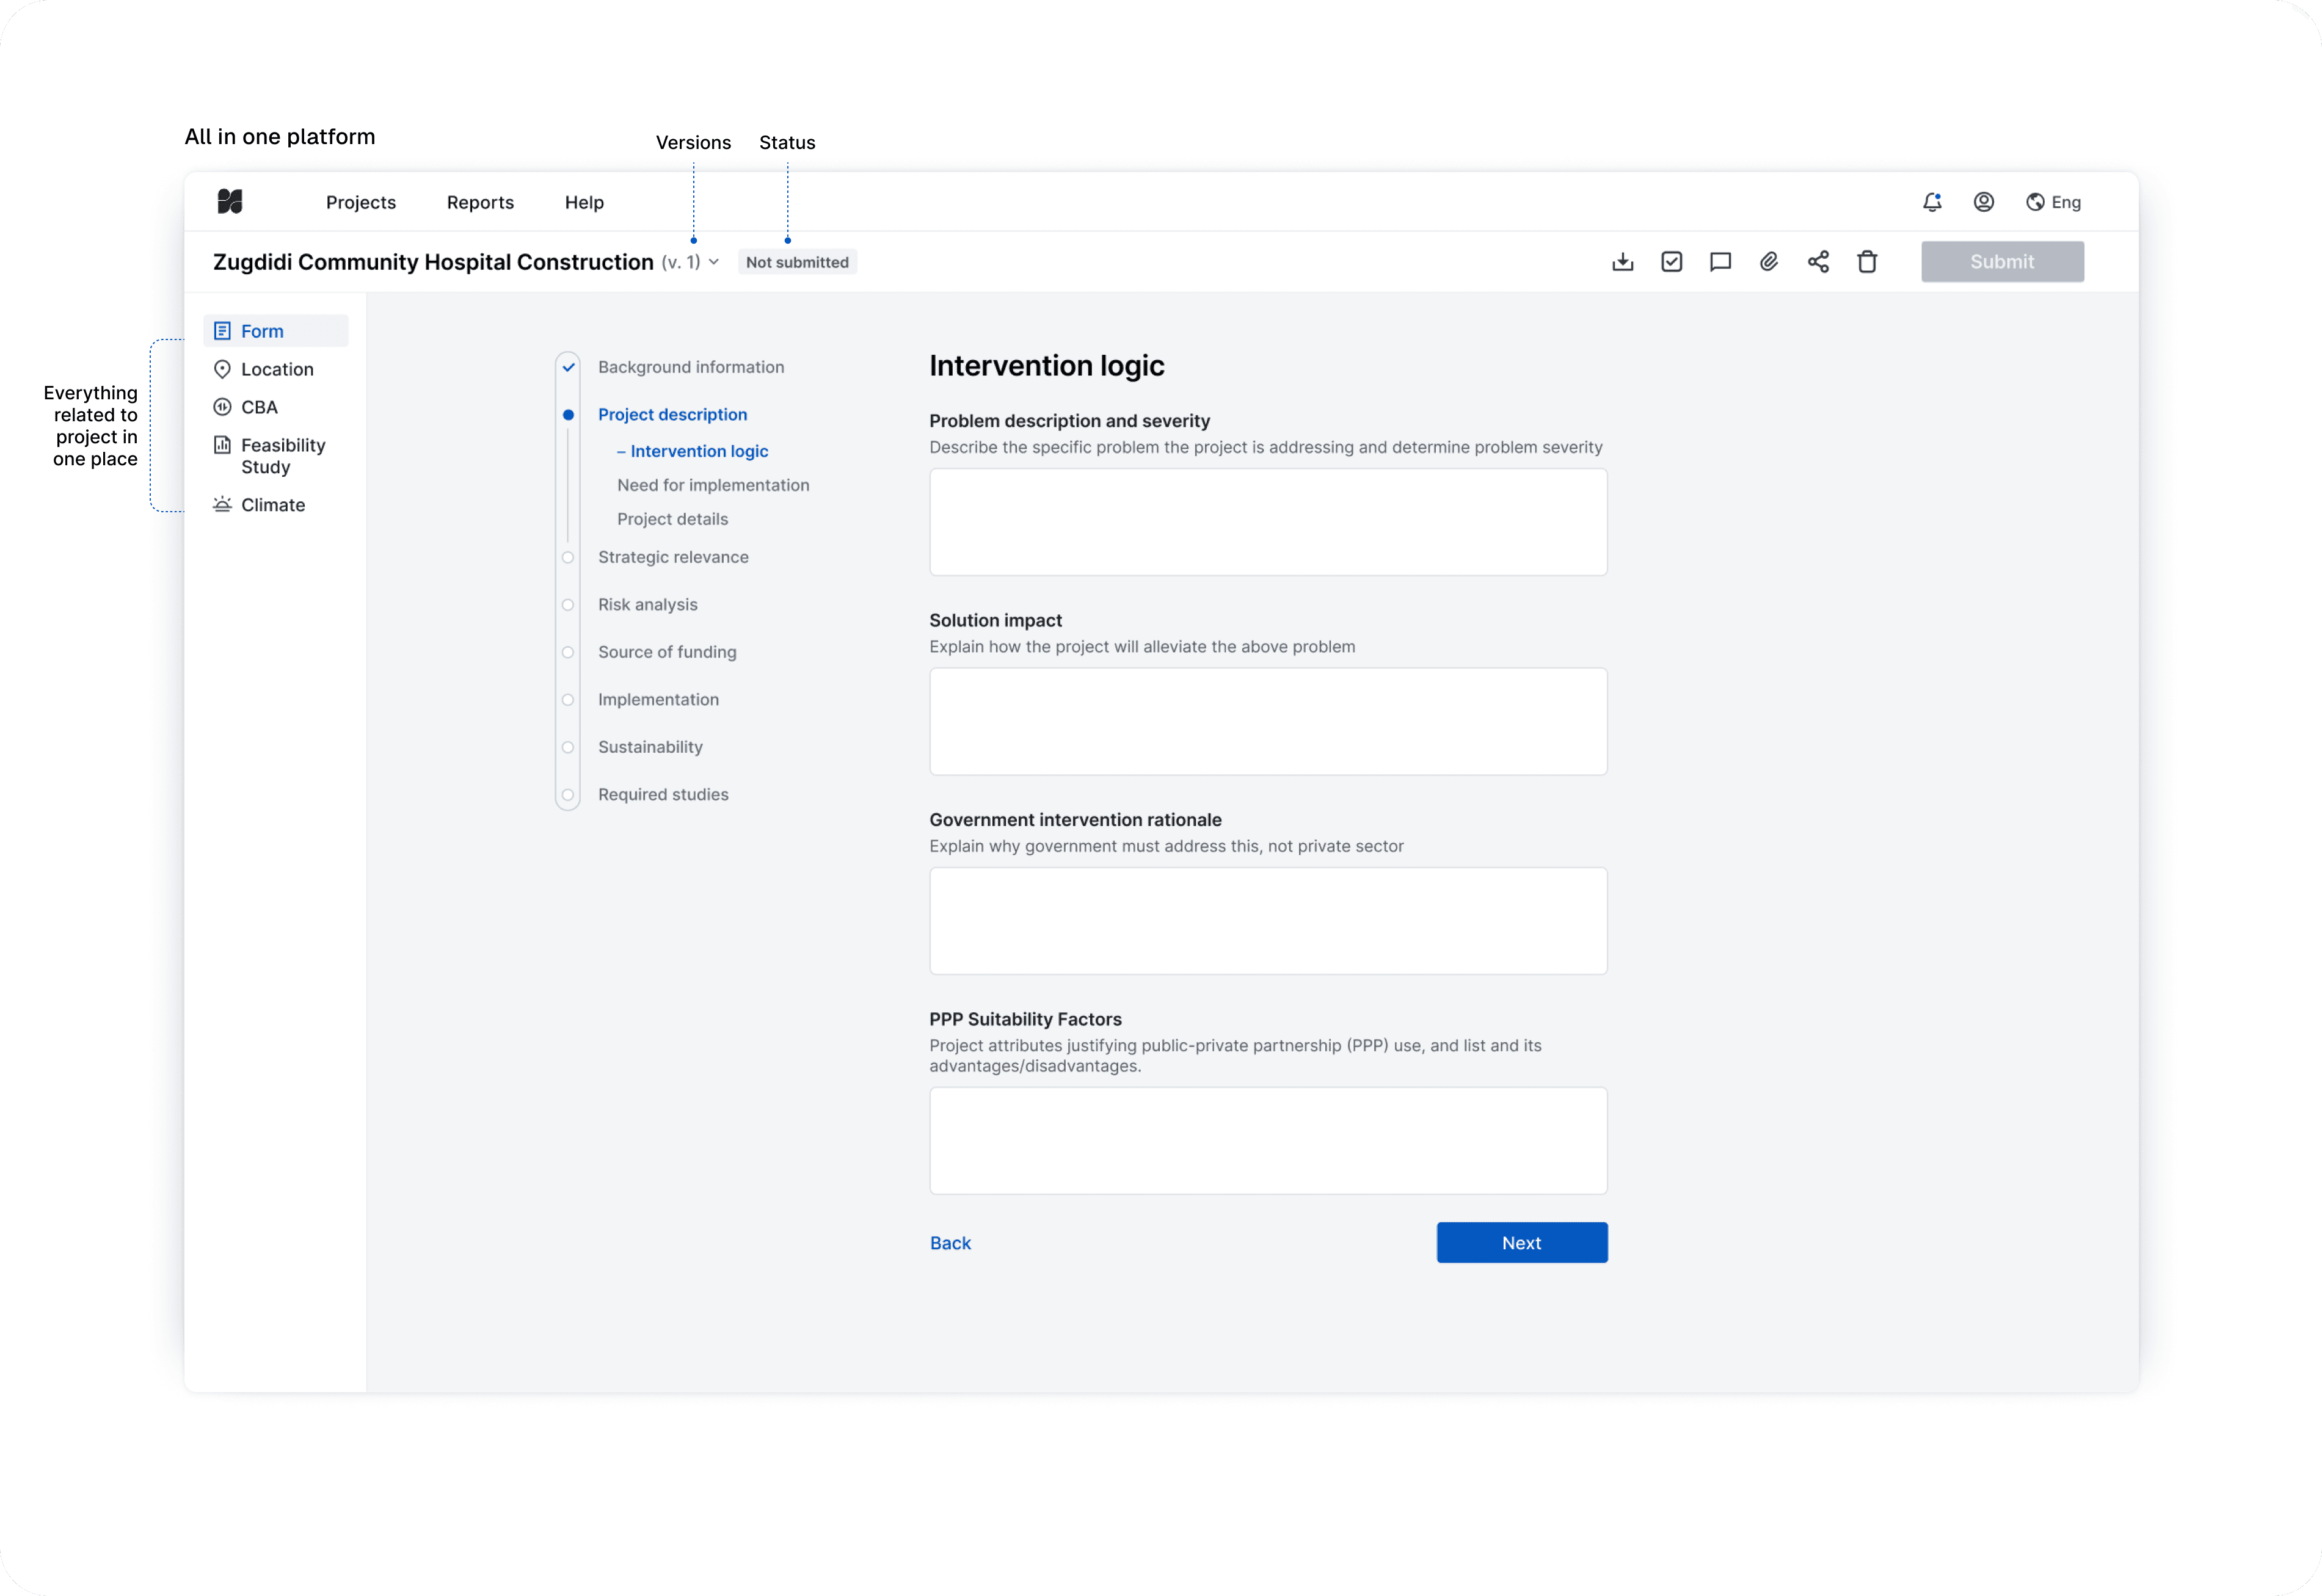Click the CBA sidebar icon
The height and width of the screenshot is (1596, 2322).
pyautogui.click(x=222, y=407)
